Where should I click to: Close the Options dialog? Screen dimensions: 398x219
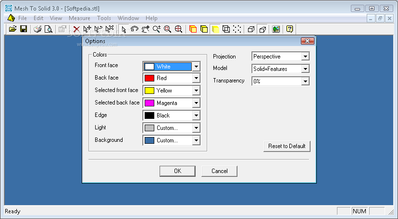click(x=307, y=41)
